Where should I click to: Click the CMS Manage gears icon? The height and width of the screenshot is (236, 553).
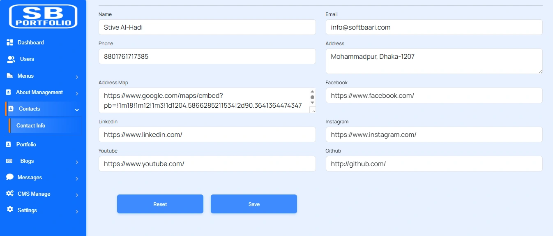click(10, 194)
